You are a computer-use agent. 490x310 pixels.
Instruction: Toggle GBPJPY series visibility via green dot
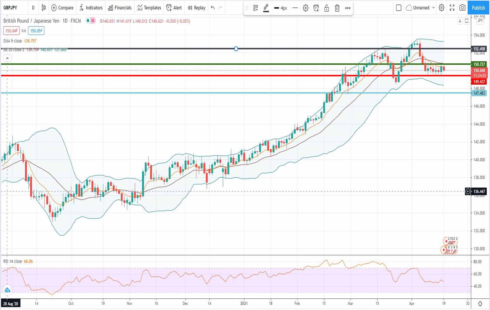point(87,21)
